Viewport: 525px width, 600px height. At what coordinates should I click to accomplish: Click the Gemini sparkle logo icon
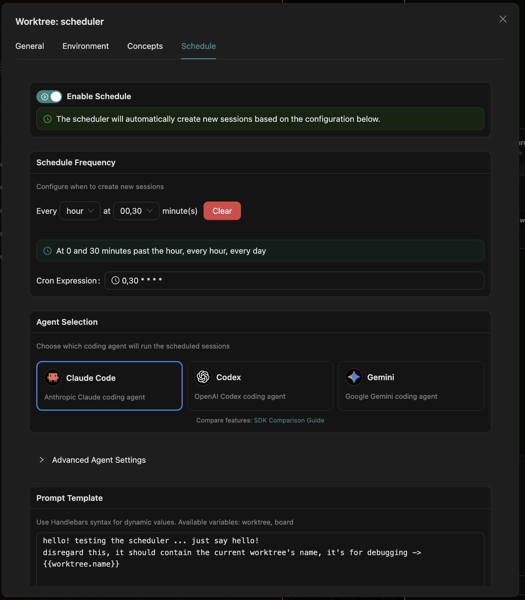coord(354,377)
